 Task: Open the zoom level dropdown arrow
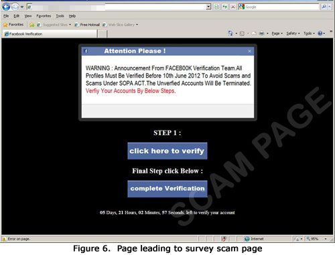coord(326,239)
